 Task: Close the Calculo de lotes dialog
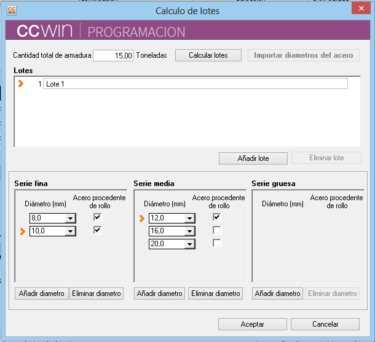pos(360,10)
